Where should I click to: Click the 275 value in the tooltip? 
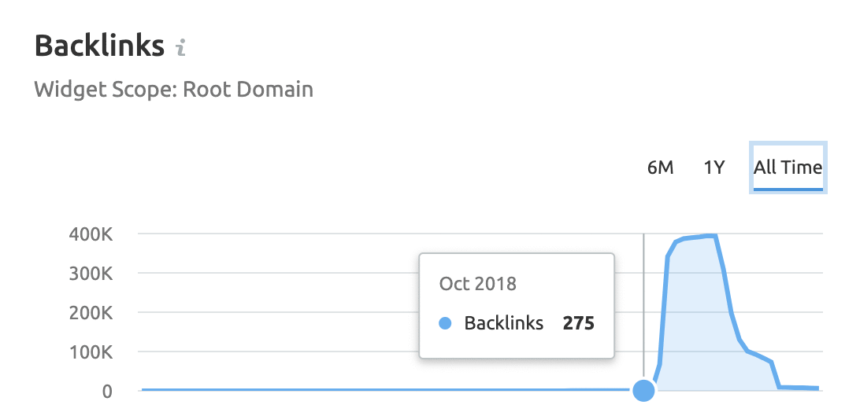pos(578,323)
